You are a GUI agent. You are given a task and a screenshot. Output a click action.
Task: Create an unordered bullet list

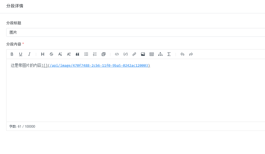point(86,54)
